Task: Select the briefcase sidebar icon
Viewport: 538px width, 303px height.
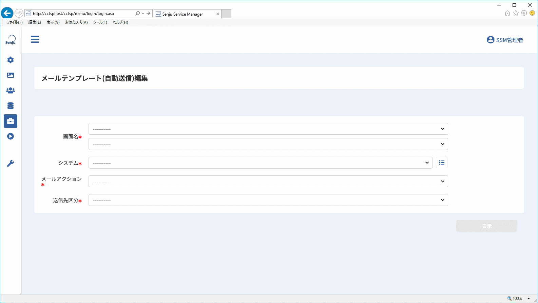Action: point(11,121)
